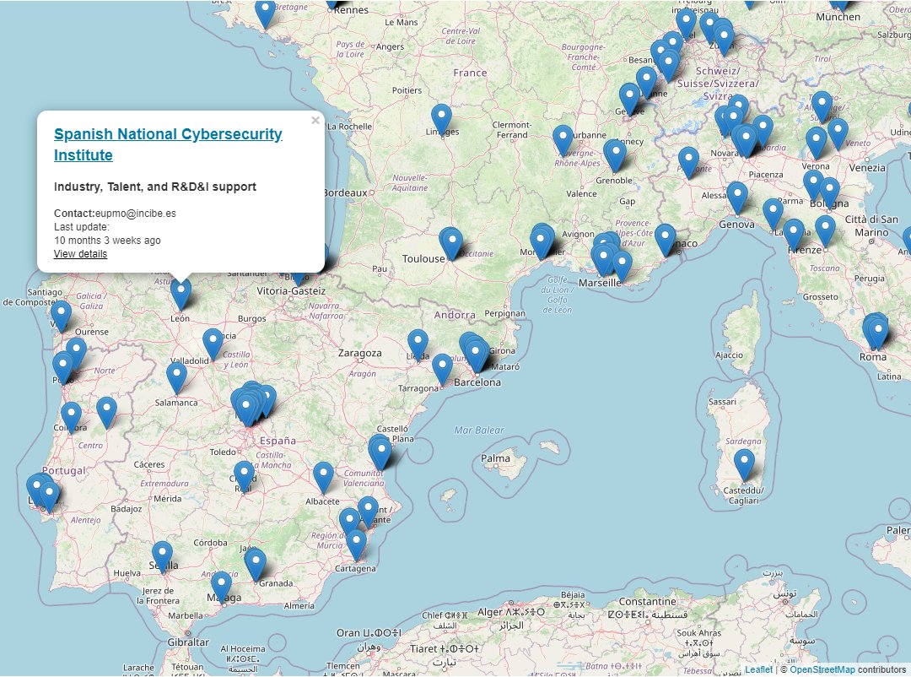Open the OpenStreetMap attribution link
This screenshot has width=911, height=677.
(x=822, y=669)
